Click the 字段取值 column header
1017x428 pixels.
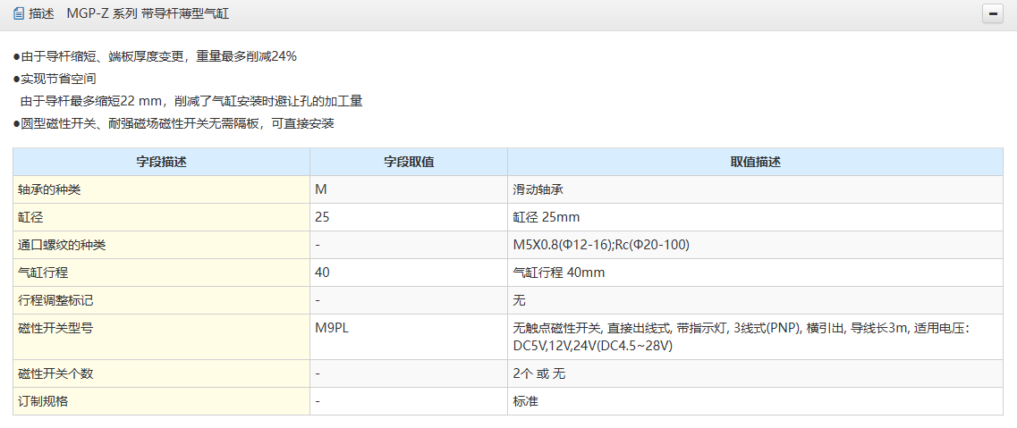(x=409, y=163)
